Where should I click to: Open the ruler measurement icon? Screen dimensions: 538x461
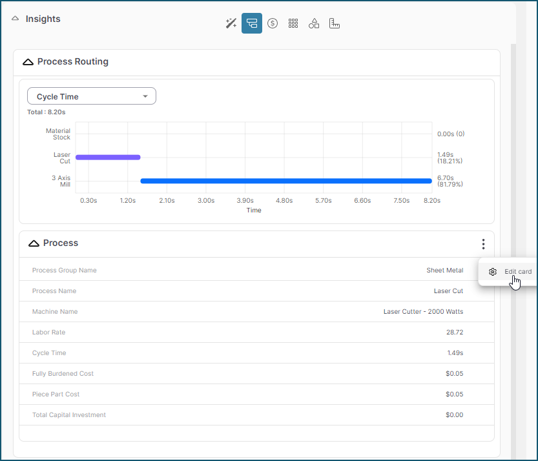tap(334, 23)
